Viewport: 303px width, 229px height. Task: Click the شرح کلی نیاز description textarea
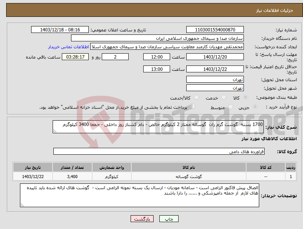(x=158, y=127)
